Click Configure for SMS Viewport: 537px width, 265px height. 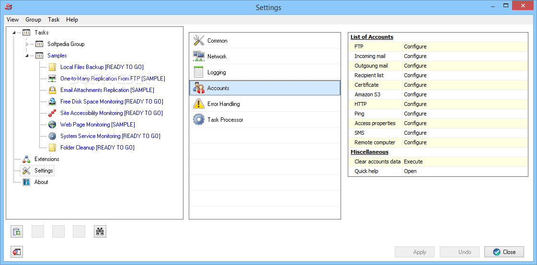click(x=415, y=133)
